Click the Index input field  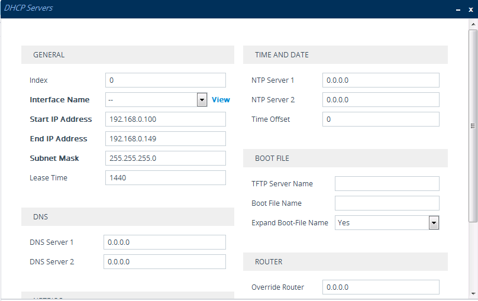[x=166, y=80]
